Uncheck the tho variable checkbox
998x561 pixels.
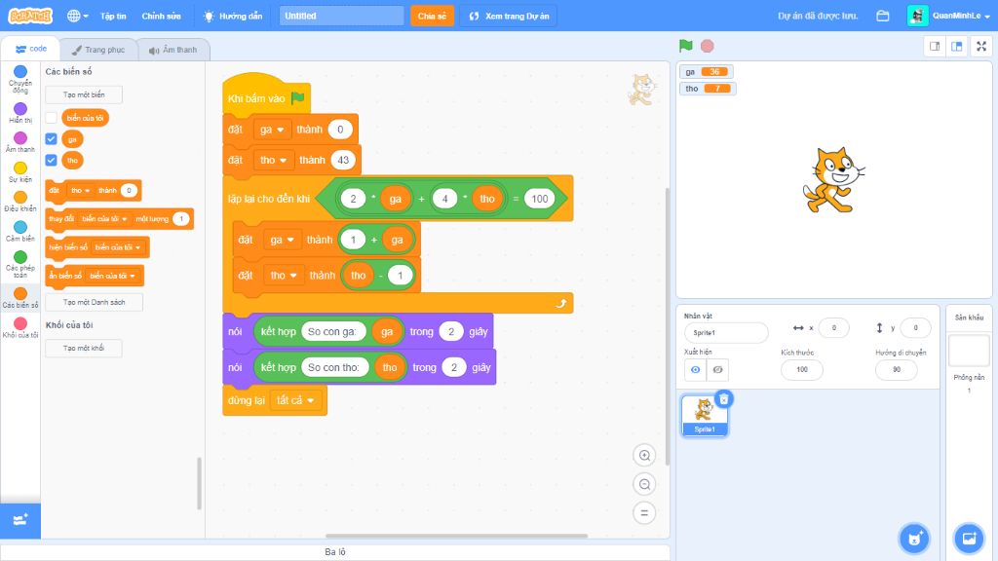[52, 161]
